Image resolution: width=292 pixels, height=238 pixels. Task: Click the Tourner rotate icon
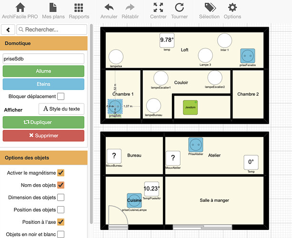[179, 8]
